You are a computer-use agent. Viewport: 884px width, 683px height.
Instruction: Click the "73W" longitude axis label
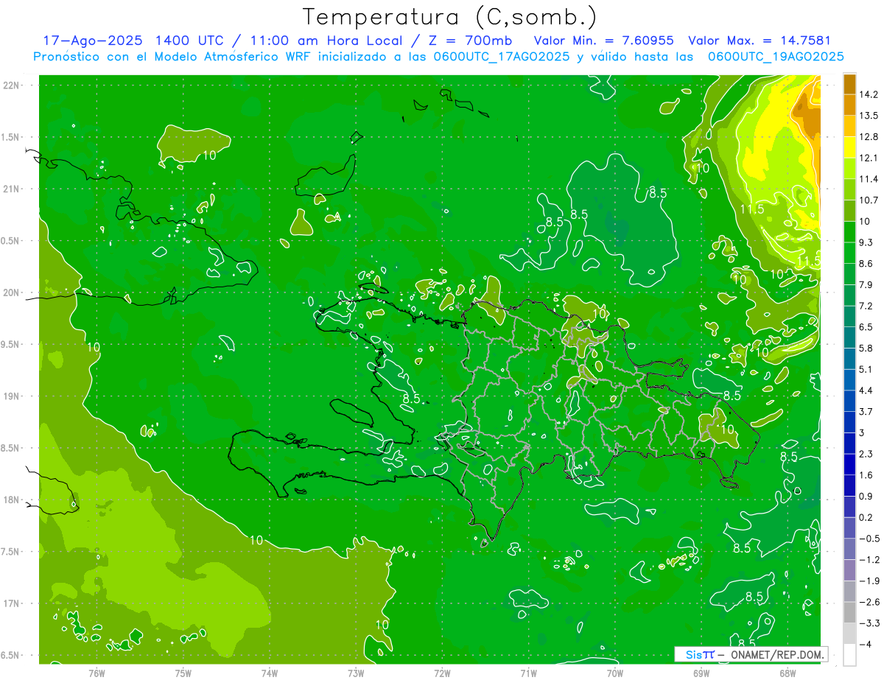356,673
